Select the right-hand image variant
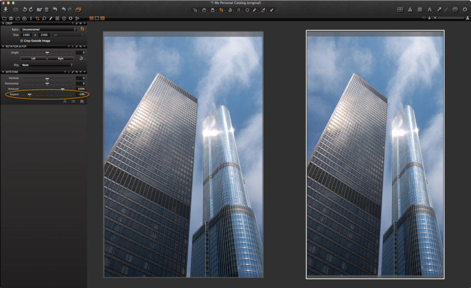471x288 pixels. tap(375, 154)
